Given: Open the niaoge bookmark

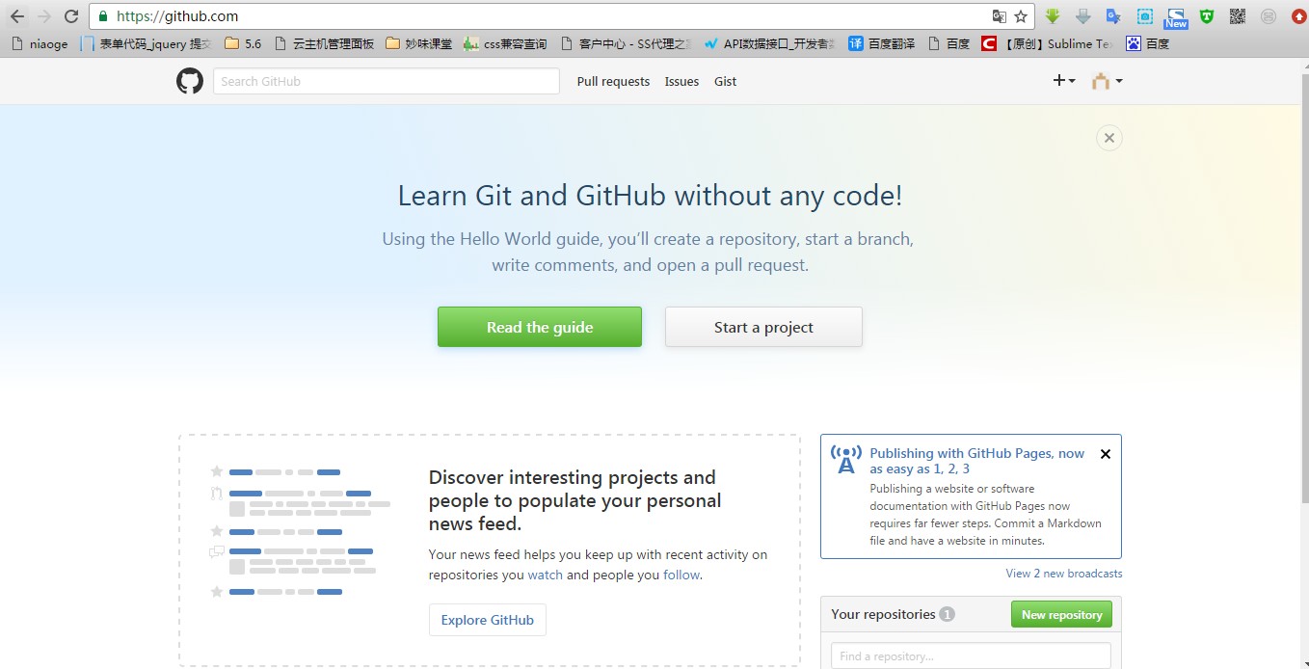Looking at the screenshot, I should coord(40,43).
